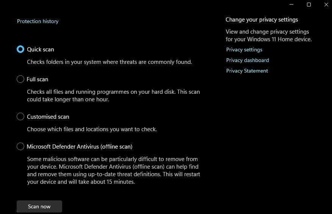Screen dimensions: 332x214
Task: Click the Full scan description about hard disk
Action: click(113, 95)
